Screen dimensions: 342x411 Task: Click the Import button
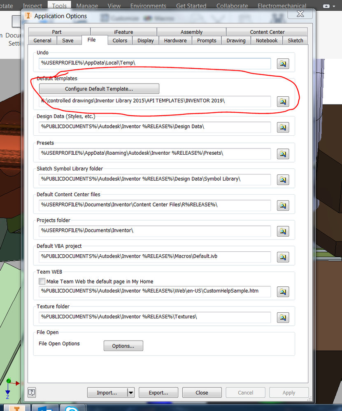click(x=107, y=392)
